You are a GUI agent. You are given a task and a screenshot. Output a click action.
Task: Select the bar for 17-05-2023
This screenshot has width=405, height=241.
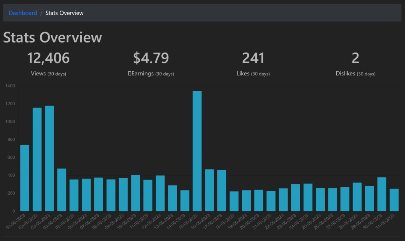click(221, 191)
